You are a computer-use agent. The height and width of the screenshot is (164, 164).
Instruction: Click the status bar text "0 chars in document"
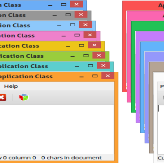pyautogui.click(x=71, y=158)
